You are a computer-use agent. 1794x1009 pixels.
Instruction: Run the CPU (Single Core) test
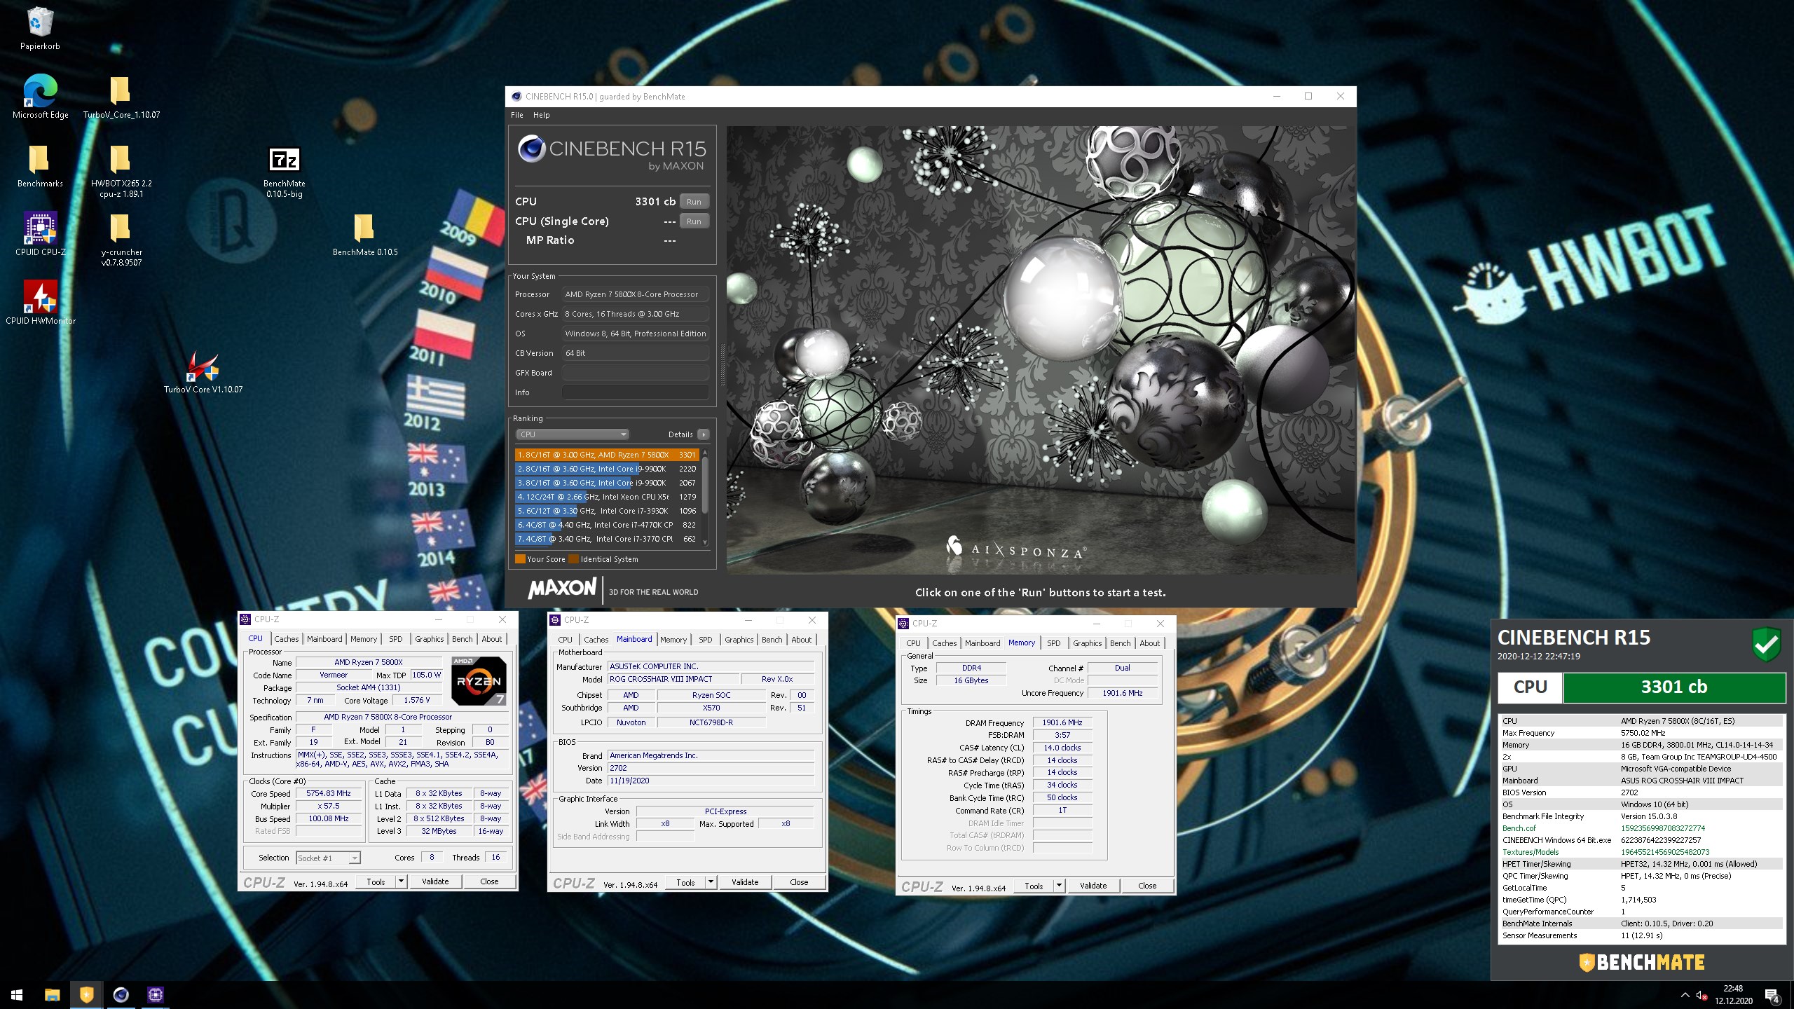694,221
